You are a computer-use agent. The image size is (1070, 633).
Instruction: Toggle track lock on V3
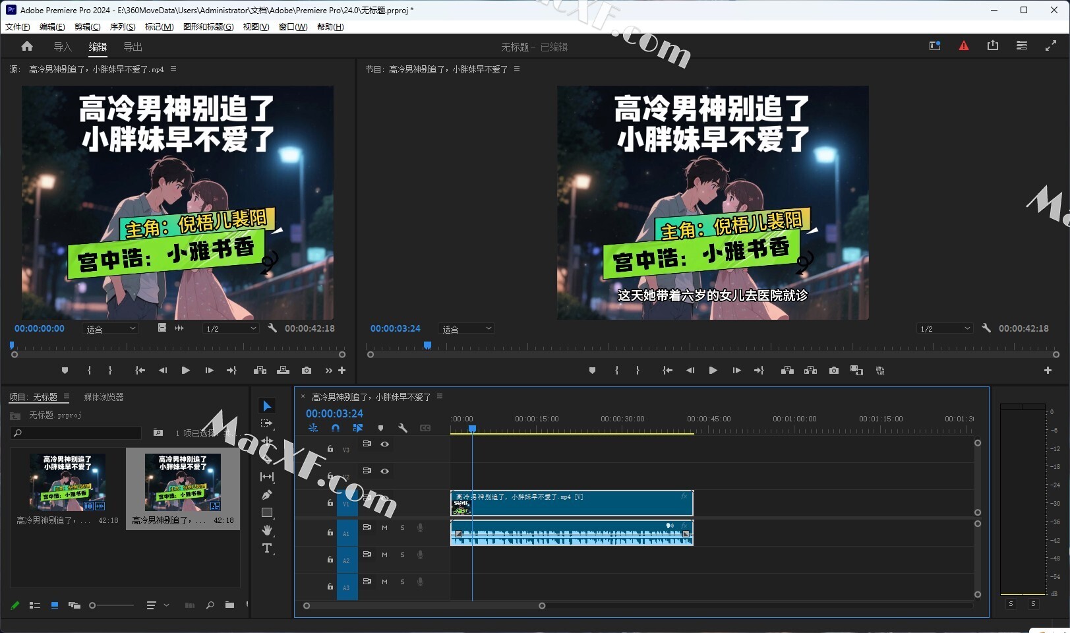click(330, 449)
